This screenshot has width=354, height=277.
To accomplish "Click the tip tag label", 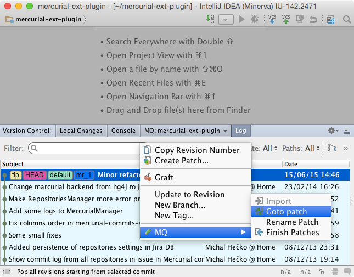I will (15, 175).
